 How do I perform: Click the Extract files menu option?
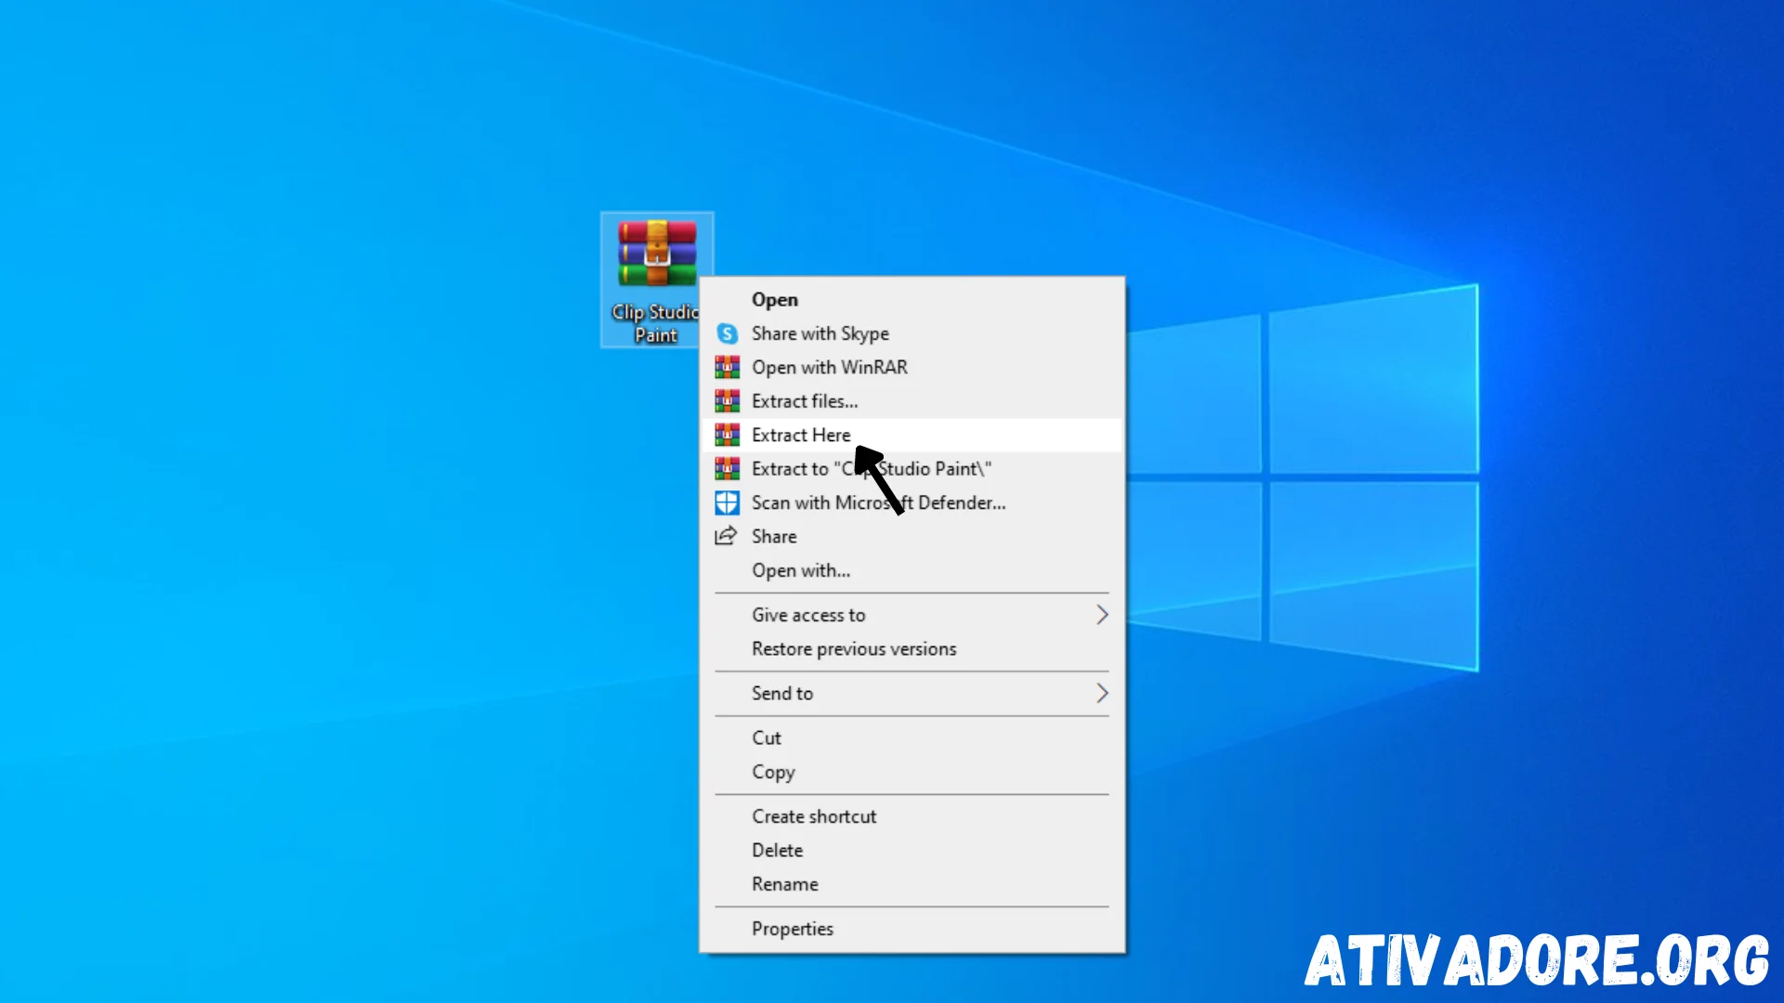(804, 400)
